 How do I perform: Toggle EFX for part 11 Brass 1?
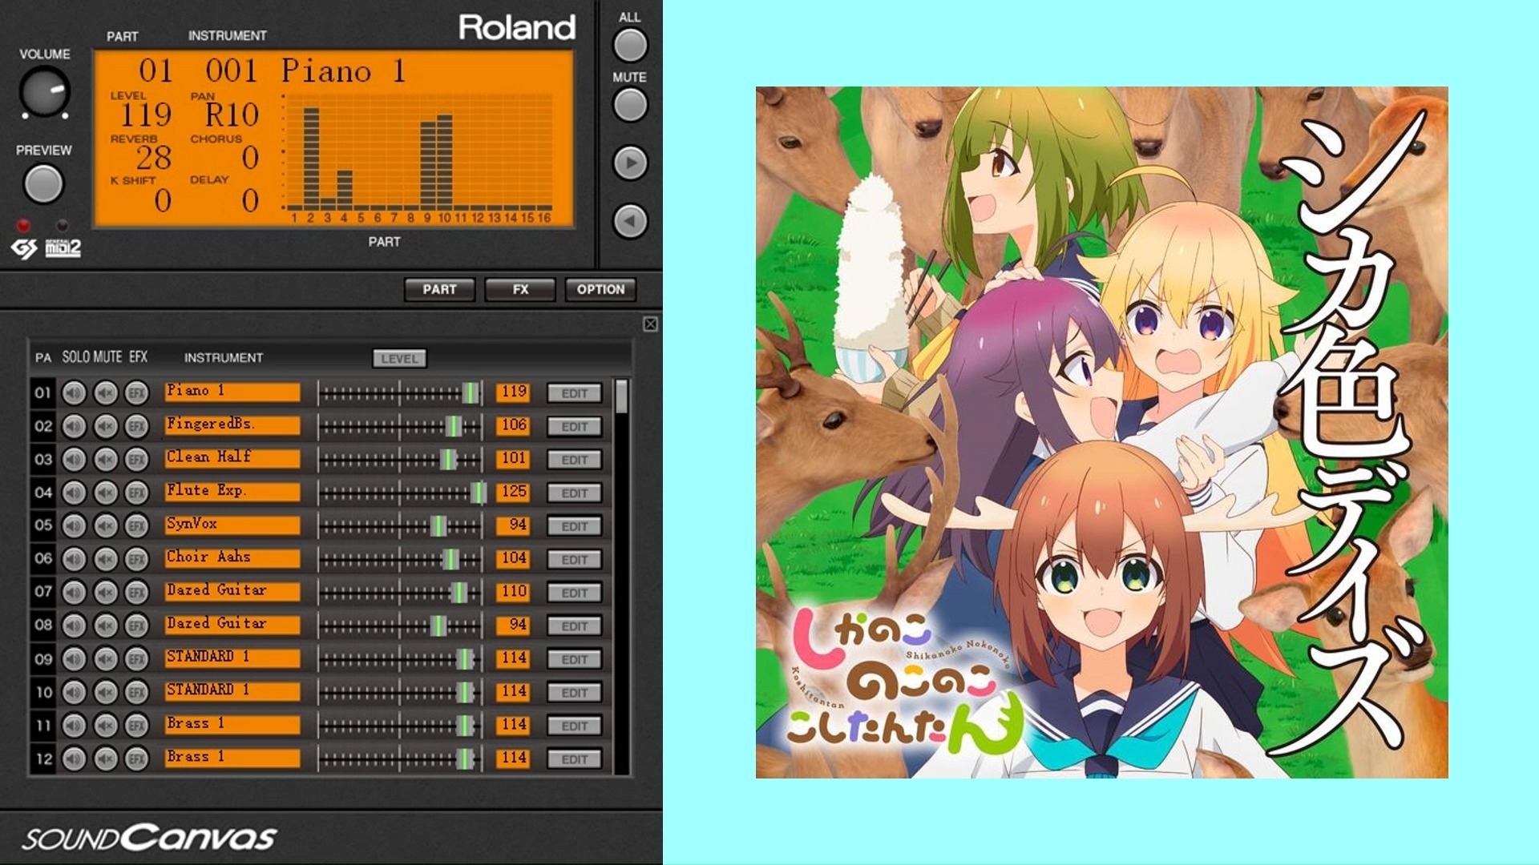[137, 726]
